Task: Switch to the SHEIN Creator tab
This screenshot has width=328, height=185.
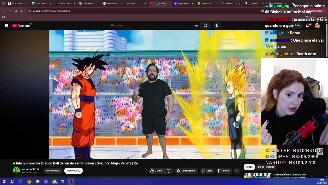Action: (65, 4)
